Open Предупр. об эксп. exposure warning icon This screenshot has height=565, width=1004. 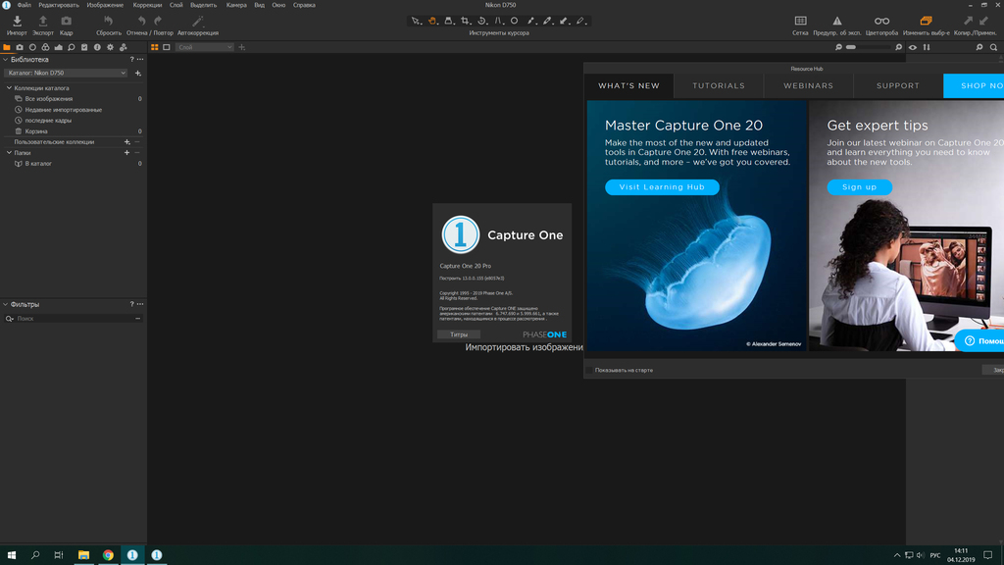pyautogui.click(x=837, y=21)
